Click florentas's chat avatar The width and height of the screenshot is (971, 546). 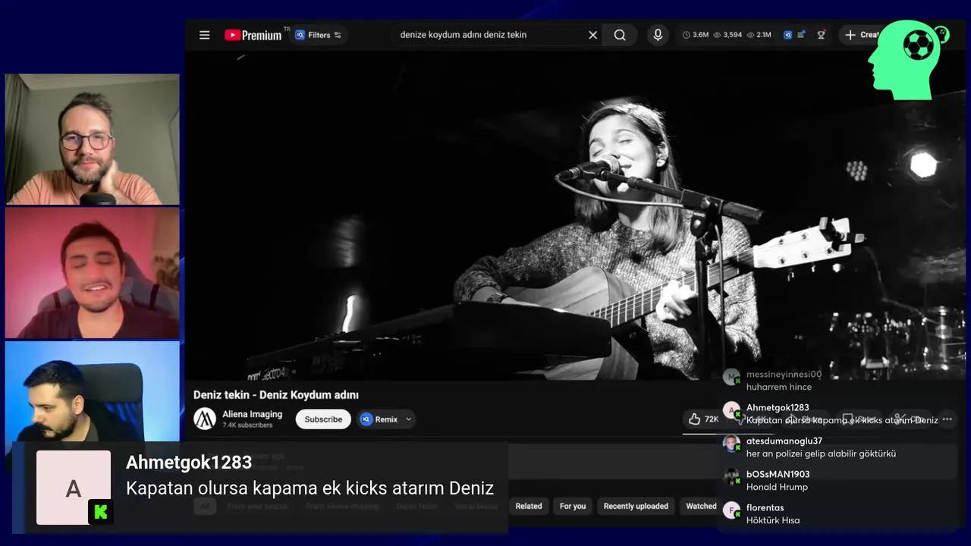(x=731, y=510)
